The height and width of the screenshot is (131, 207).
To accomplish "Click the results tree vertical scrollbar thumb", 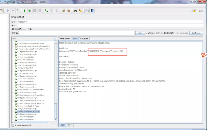I will click(x=56, y=111).
